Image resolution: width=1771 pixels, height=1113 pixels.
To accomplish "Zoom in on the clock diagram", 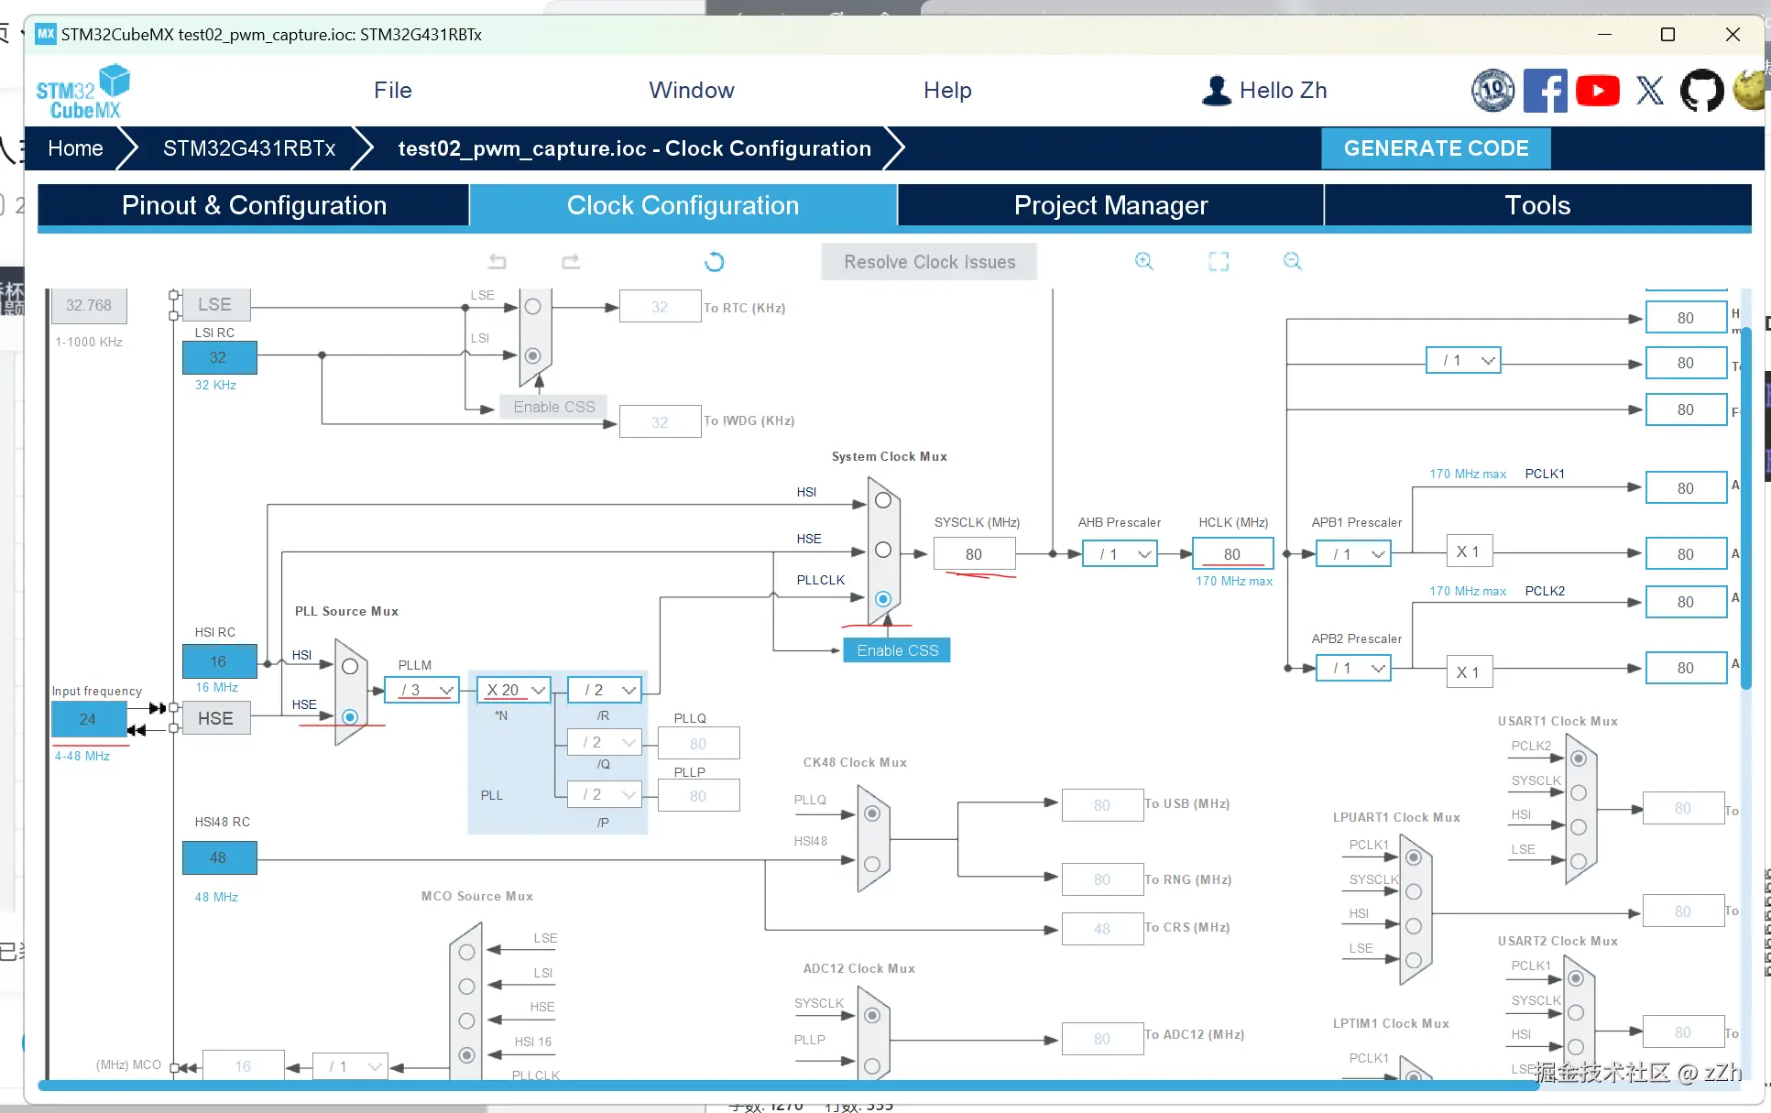I will coord(1143,262).
